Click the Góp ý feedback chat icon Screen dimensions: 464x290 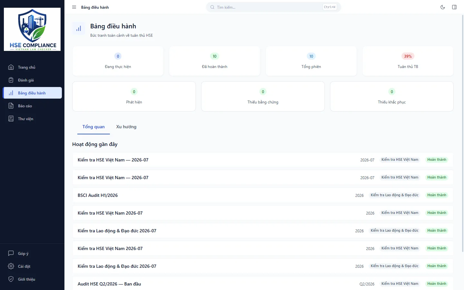point(11,254)
